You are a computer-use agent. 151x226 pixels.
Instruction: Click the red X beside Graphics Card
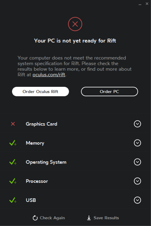click(13, 124)
